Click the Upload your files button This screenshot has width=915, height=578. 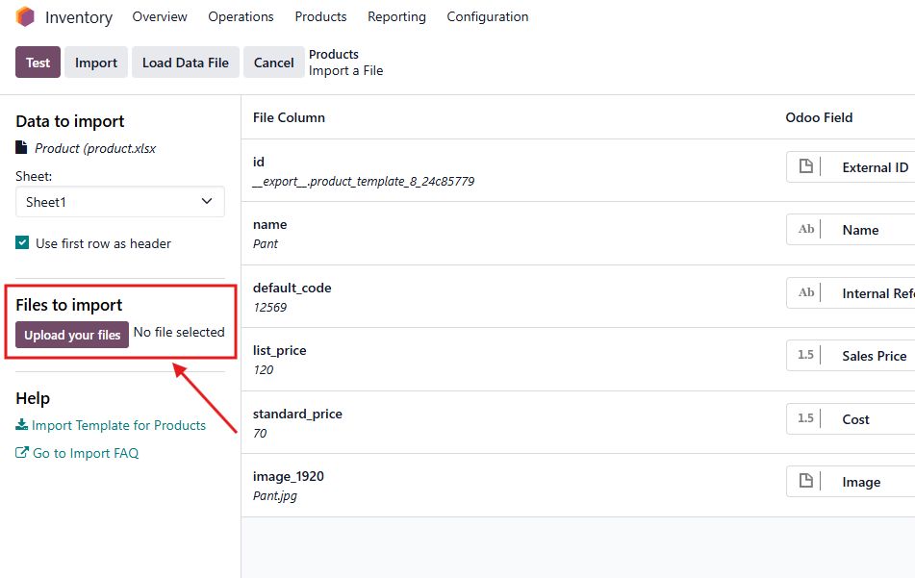(x=72, y=335)
